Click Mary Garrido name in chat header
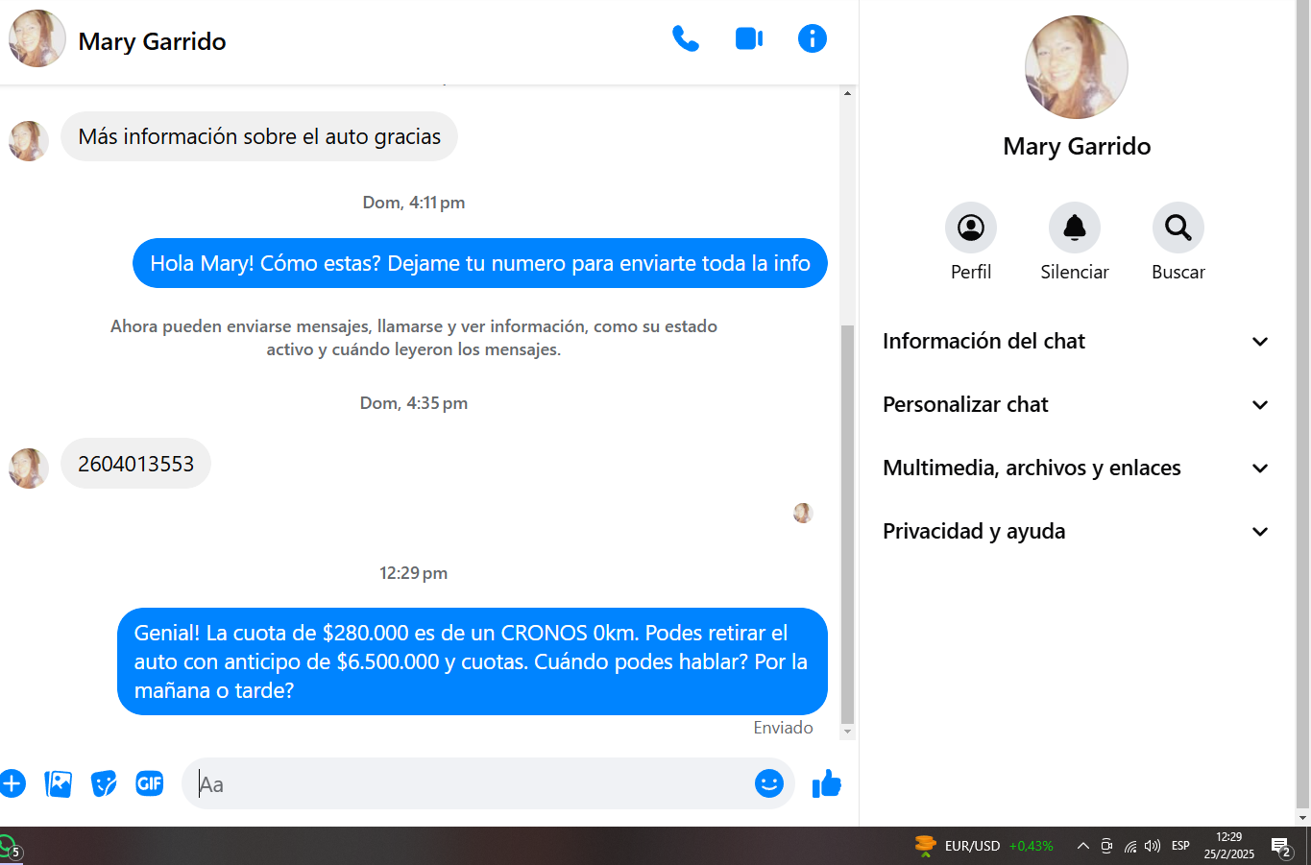This screenshot has height=865, width=1311. (152, 41)
